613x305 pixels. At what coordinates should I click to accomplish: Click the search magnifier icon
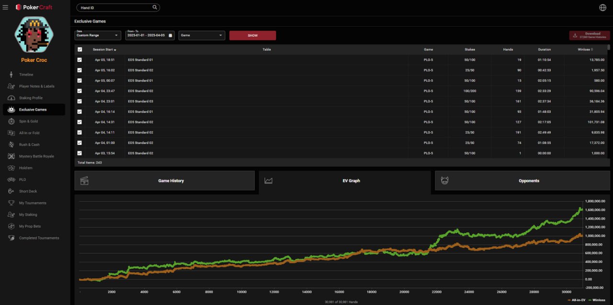pos(155,8)
